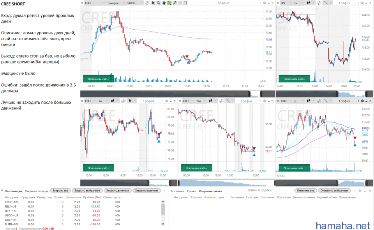Open the '15м' timeframe dropdown
Image resolution: width=374 pixels, height=230 pixels.
click(x=201, y=101)
